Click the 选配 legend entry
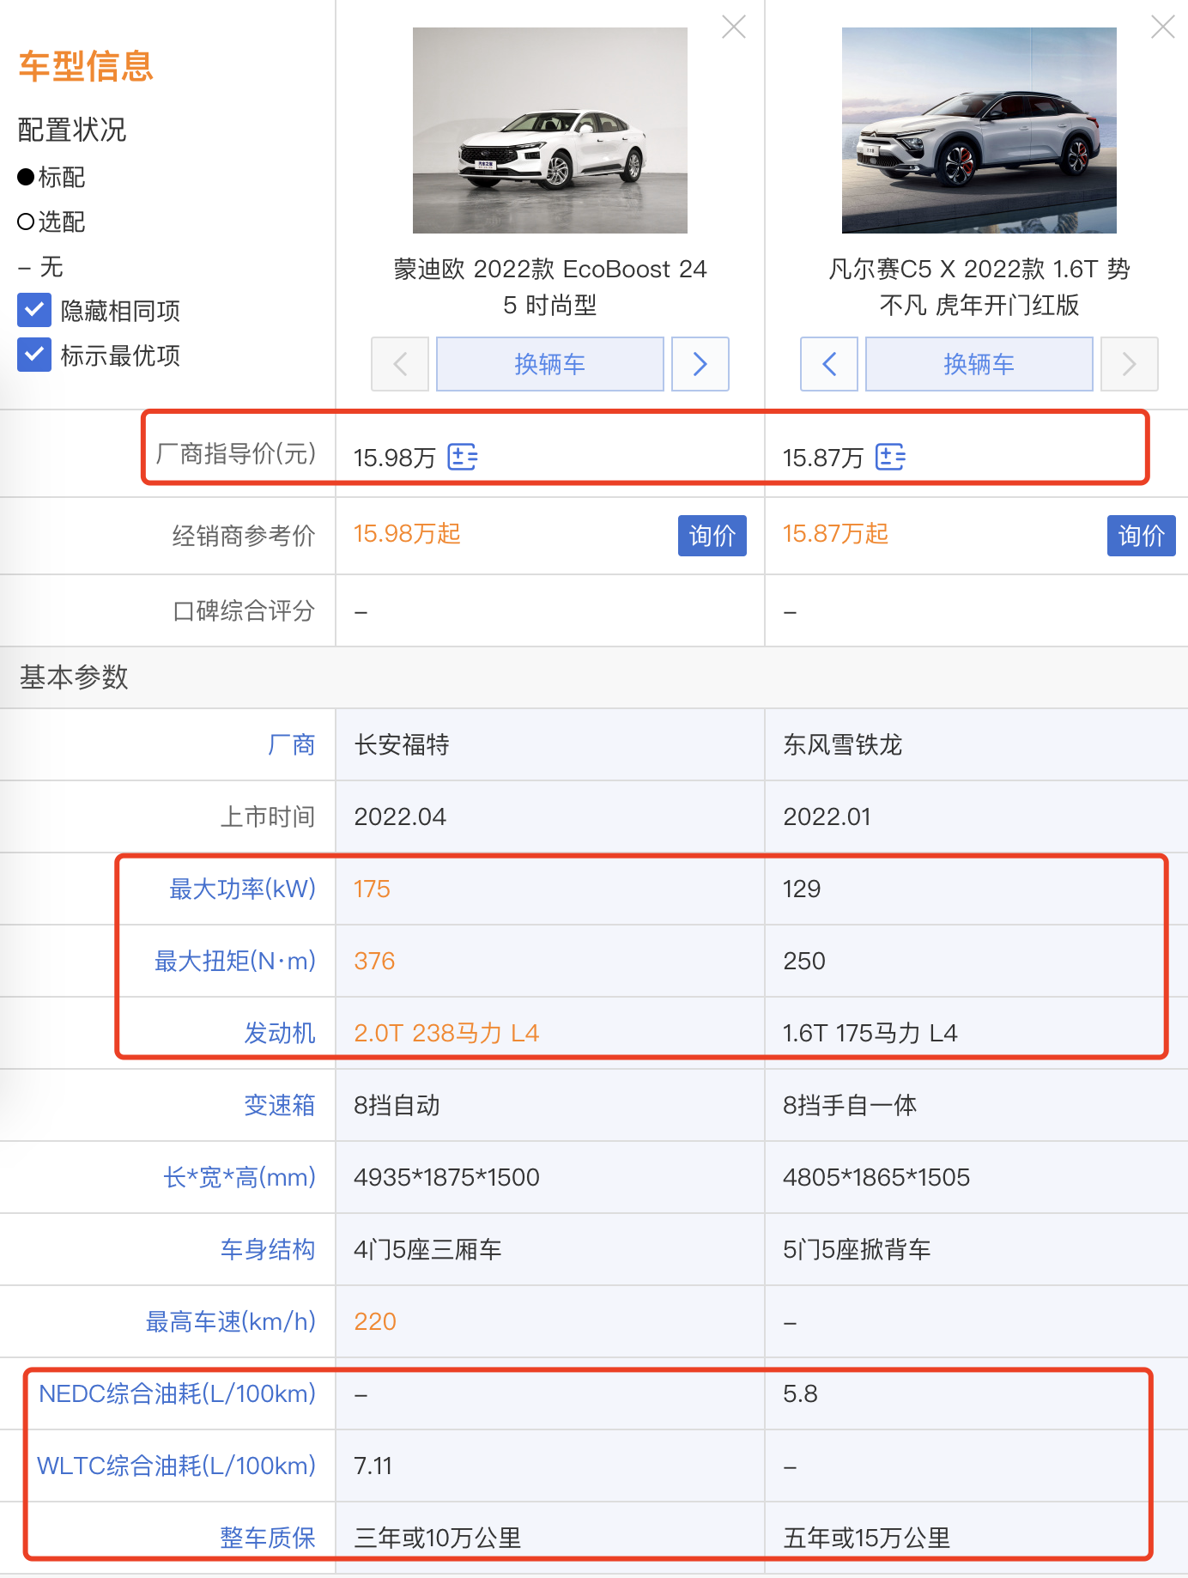 click(52, 222)
